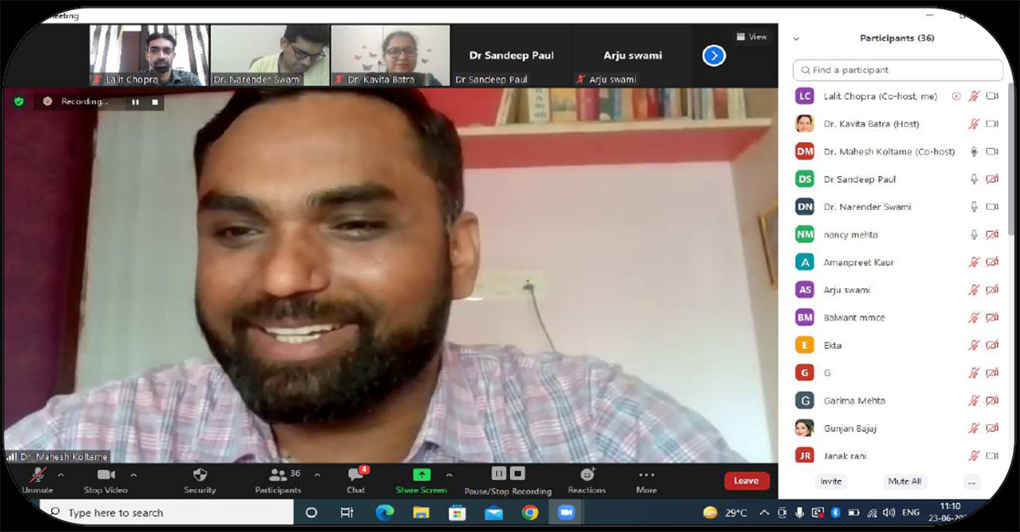This screenshot has height=532, width=1020.
Task: Click the green encryption shield icon
Action: [19, 101]
